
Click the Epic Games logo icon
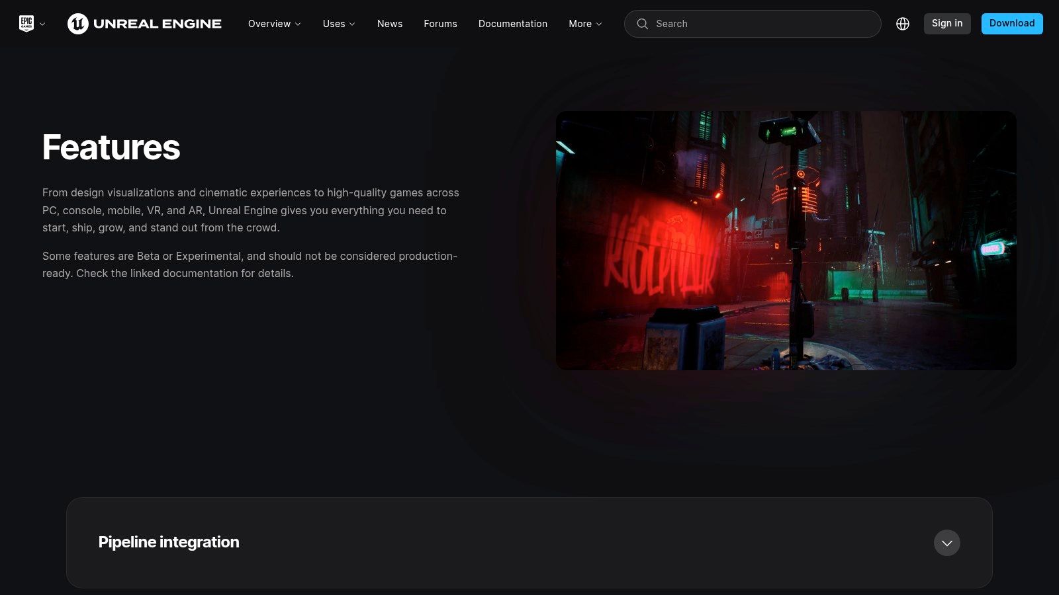[26, 24]
